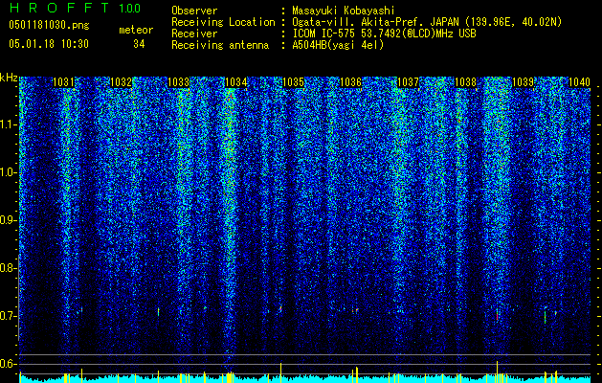
Task: Click the observer name Masayuki Kobayashi
Action: click(344, 11)
